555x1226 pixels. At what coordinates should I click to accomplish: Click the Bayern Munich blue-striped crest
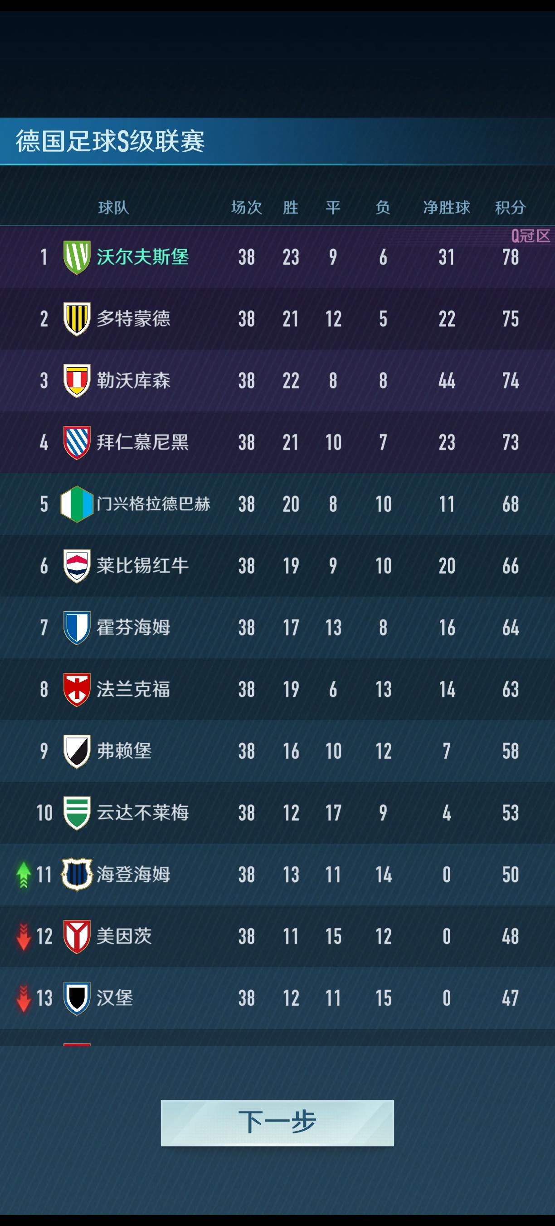(77, 442)
